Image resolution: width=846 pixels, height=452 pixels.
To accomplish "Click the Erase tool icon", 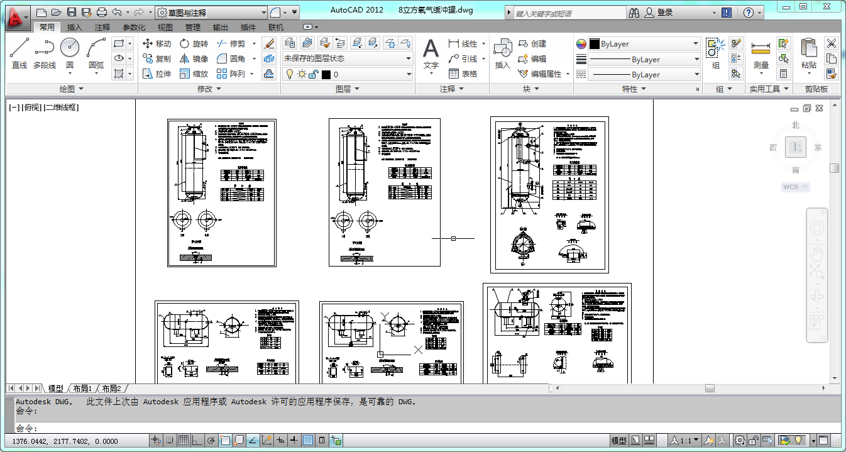I will (x=269, y=43).
